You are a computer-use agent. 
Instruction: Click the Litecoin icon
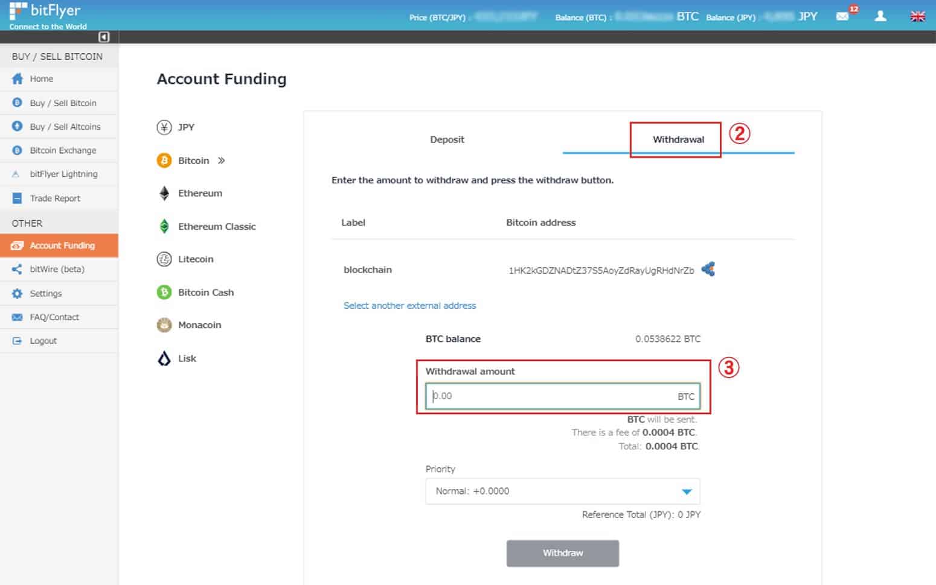pos(164,259)
